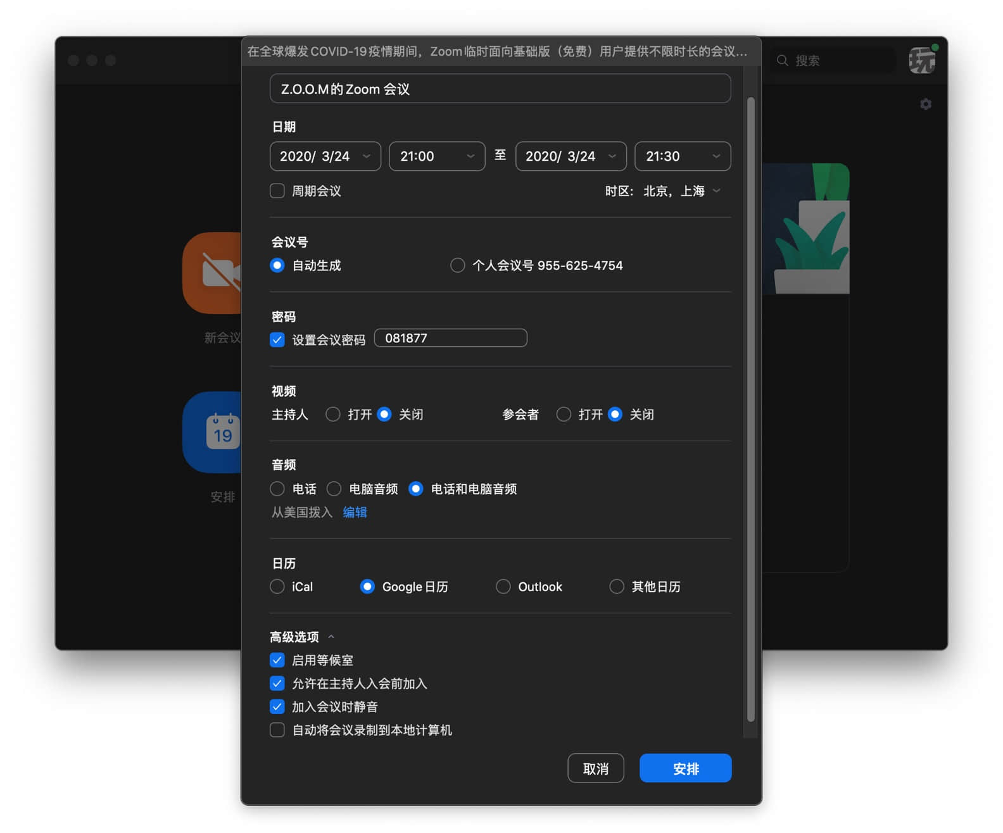Select 电话和电脑音频 audio option
Screen dimensions: 1003x833
tap(416, 489)
